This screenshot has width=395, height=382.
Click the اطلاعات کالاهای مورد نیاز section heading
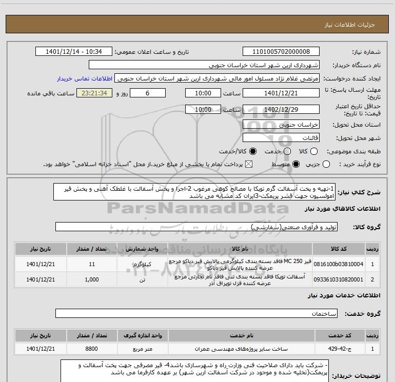point(343,209)
